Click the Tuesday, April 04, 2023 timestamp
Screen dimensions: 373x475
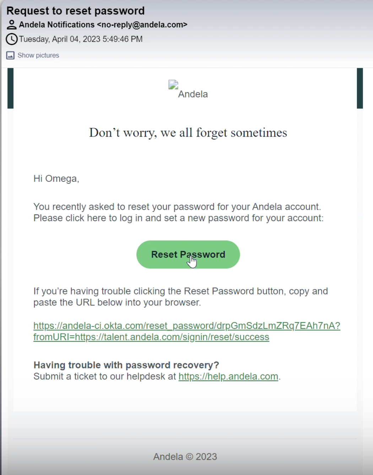[x=81, y=39]
